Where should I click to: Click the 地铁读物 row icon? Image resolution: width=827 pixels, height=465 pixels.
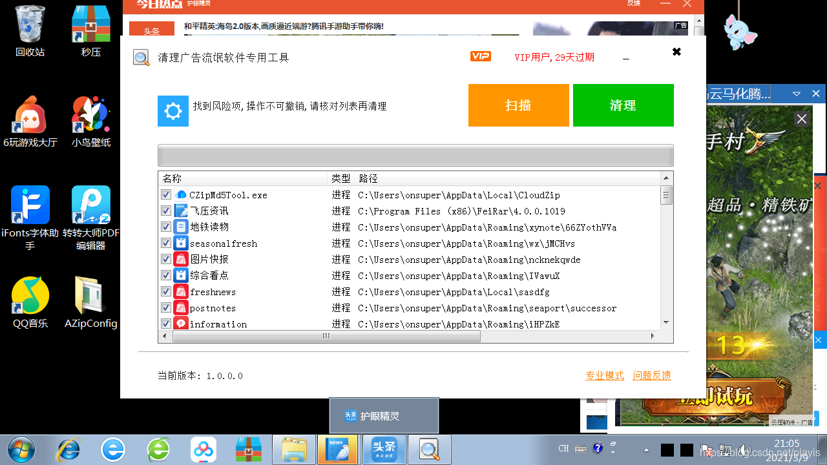pyautogui.click(x=181, y=227)
